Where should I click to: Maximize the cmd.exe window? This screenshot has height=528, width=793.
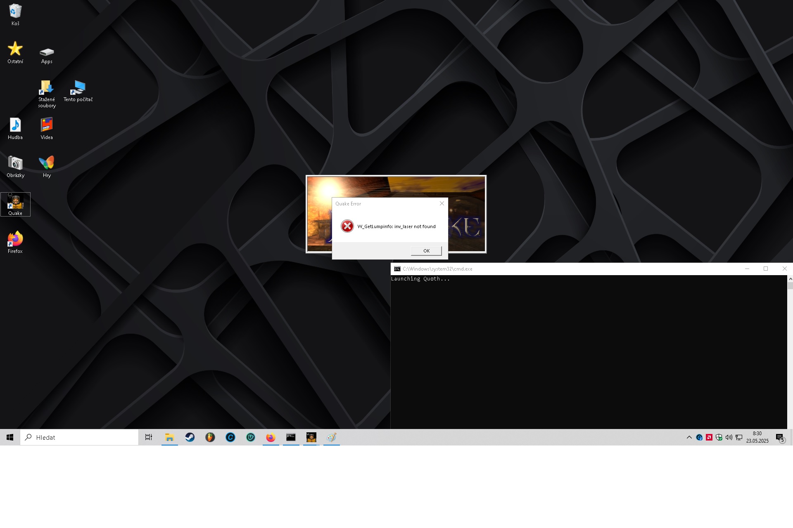[766, 269]
